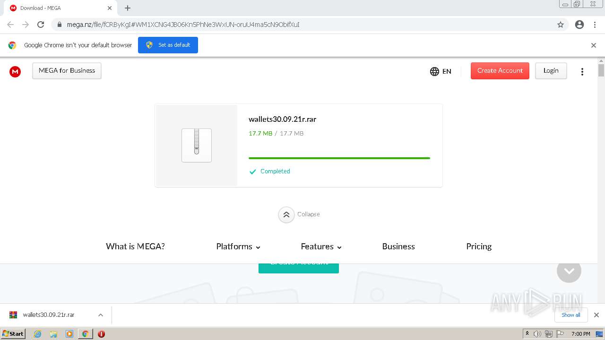Click the red security taskbar icon
Screen dimensions: 605x340
coord(101,334)
